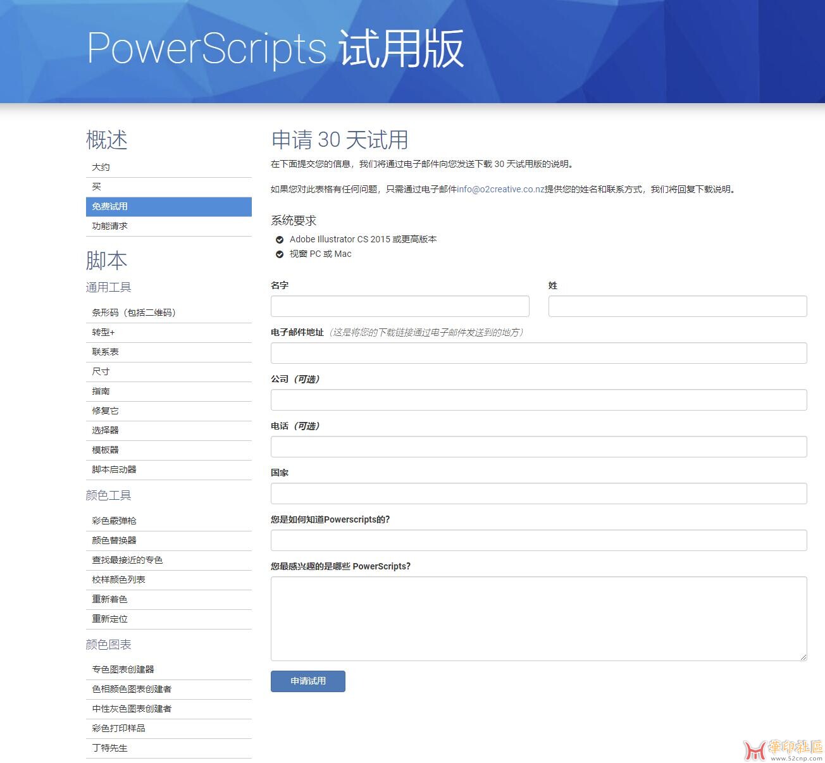Open the 校样颜色列表 link
The width and height of the screenshot is (825, 763).
(x=168, y=580)
